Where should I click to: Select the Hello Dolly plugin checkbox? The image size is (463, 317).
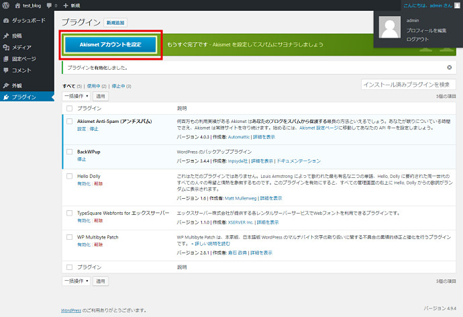69,175
